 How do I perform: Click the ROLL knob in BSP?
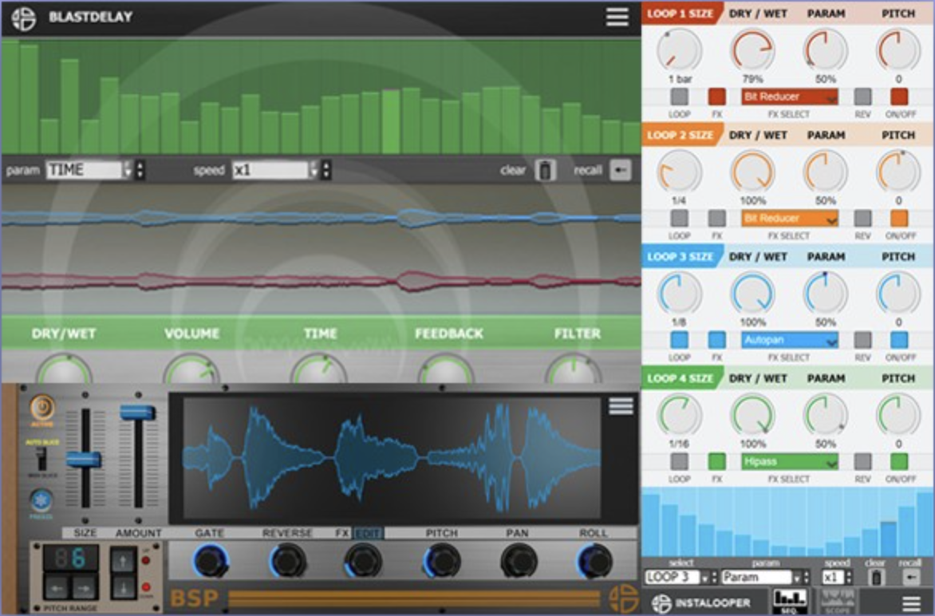coord(594,562)
